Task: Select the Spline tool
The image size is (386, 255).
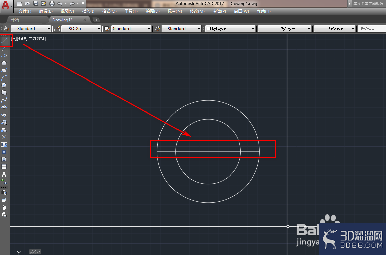Action: pyautogui.click(x=4, y=100)
